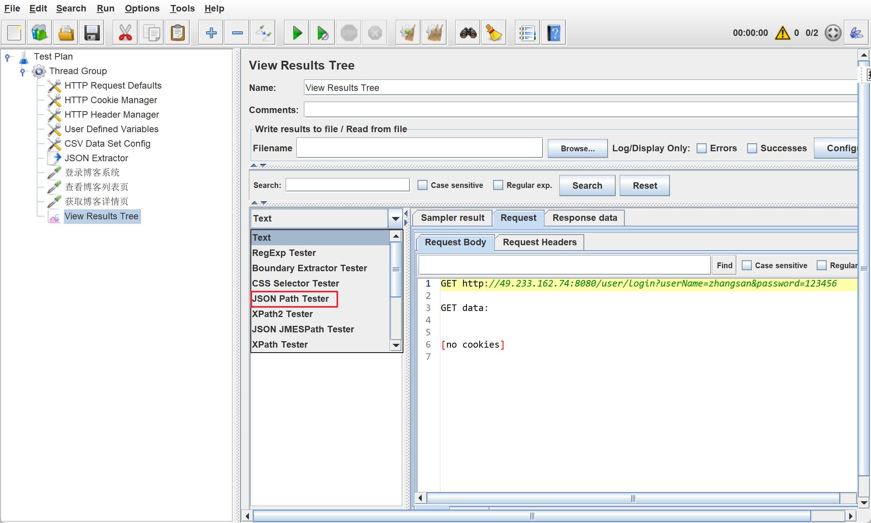Click the green Start run button
This screenshot has height=523, width=871.
(x=297, y=33)
